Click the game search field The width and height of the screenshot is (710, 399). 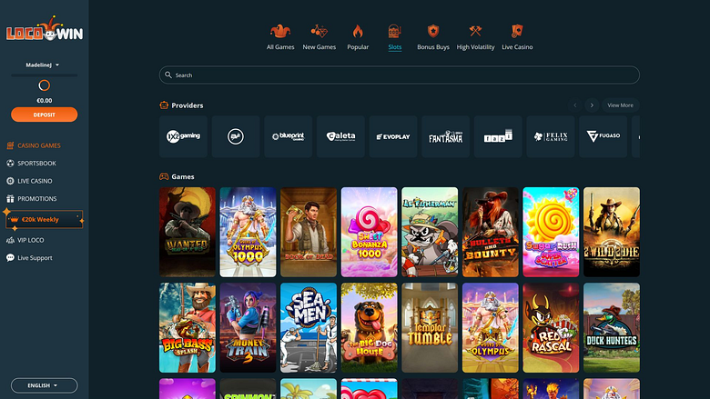point(400,75)
